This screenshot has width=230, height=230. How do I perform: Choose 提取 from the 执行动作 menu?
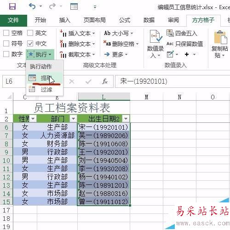point(45,78)
